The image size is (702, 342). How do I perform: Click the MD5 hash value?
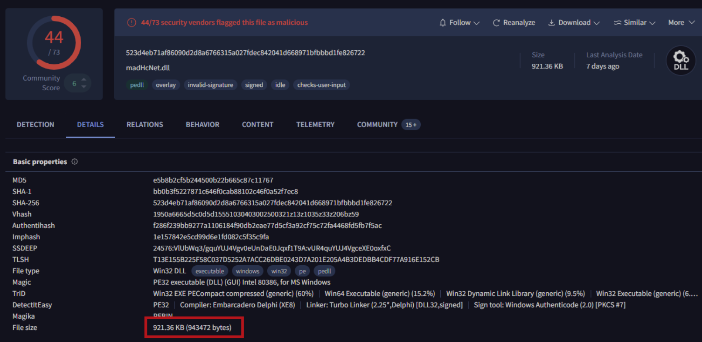tap(213, 180)
